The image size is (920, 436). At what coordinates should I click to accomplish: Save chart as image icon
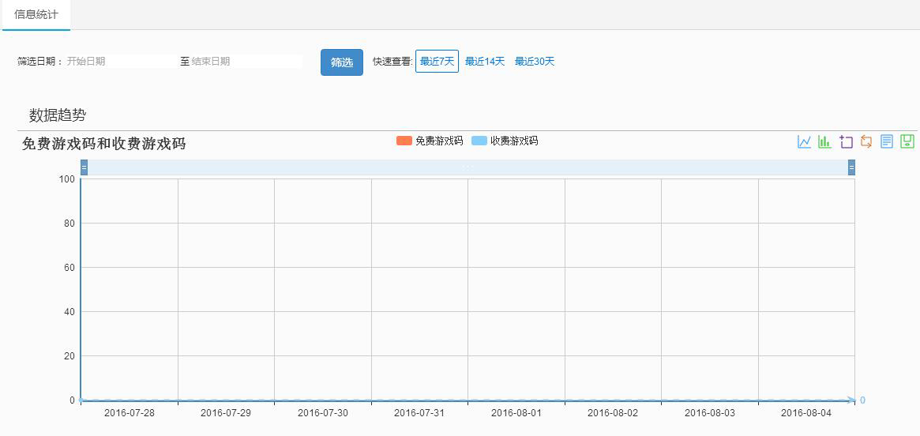[x=907, y=142]
